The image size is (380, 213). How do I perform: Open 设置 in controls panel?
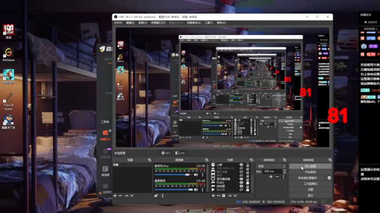click(310, 190)
